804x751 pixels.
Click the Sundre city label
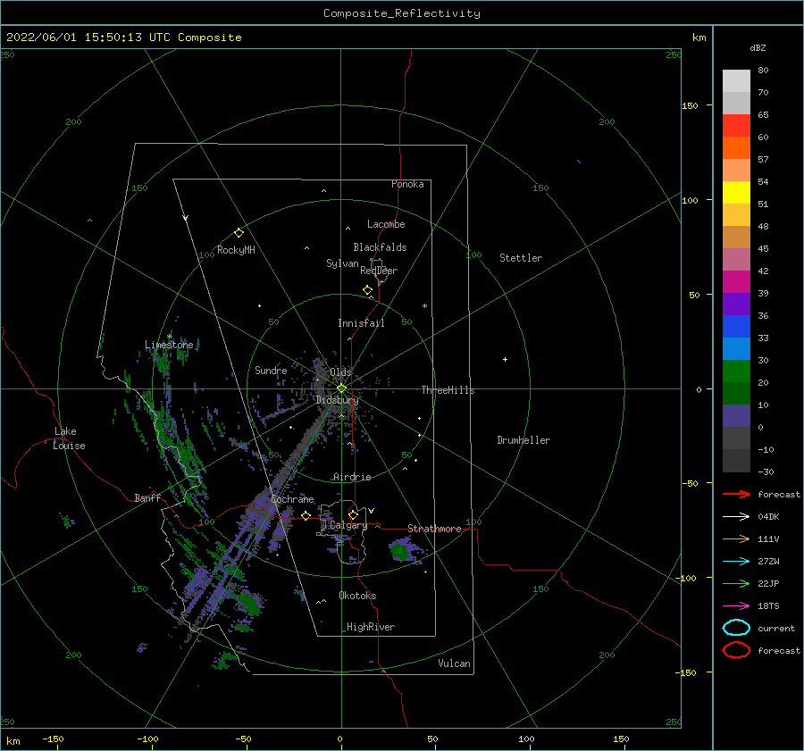coord(272,370)
